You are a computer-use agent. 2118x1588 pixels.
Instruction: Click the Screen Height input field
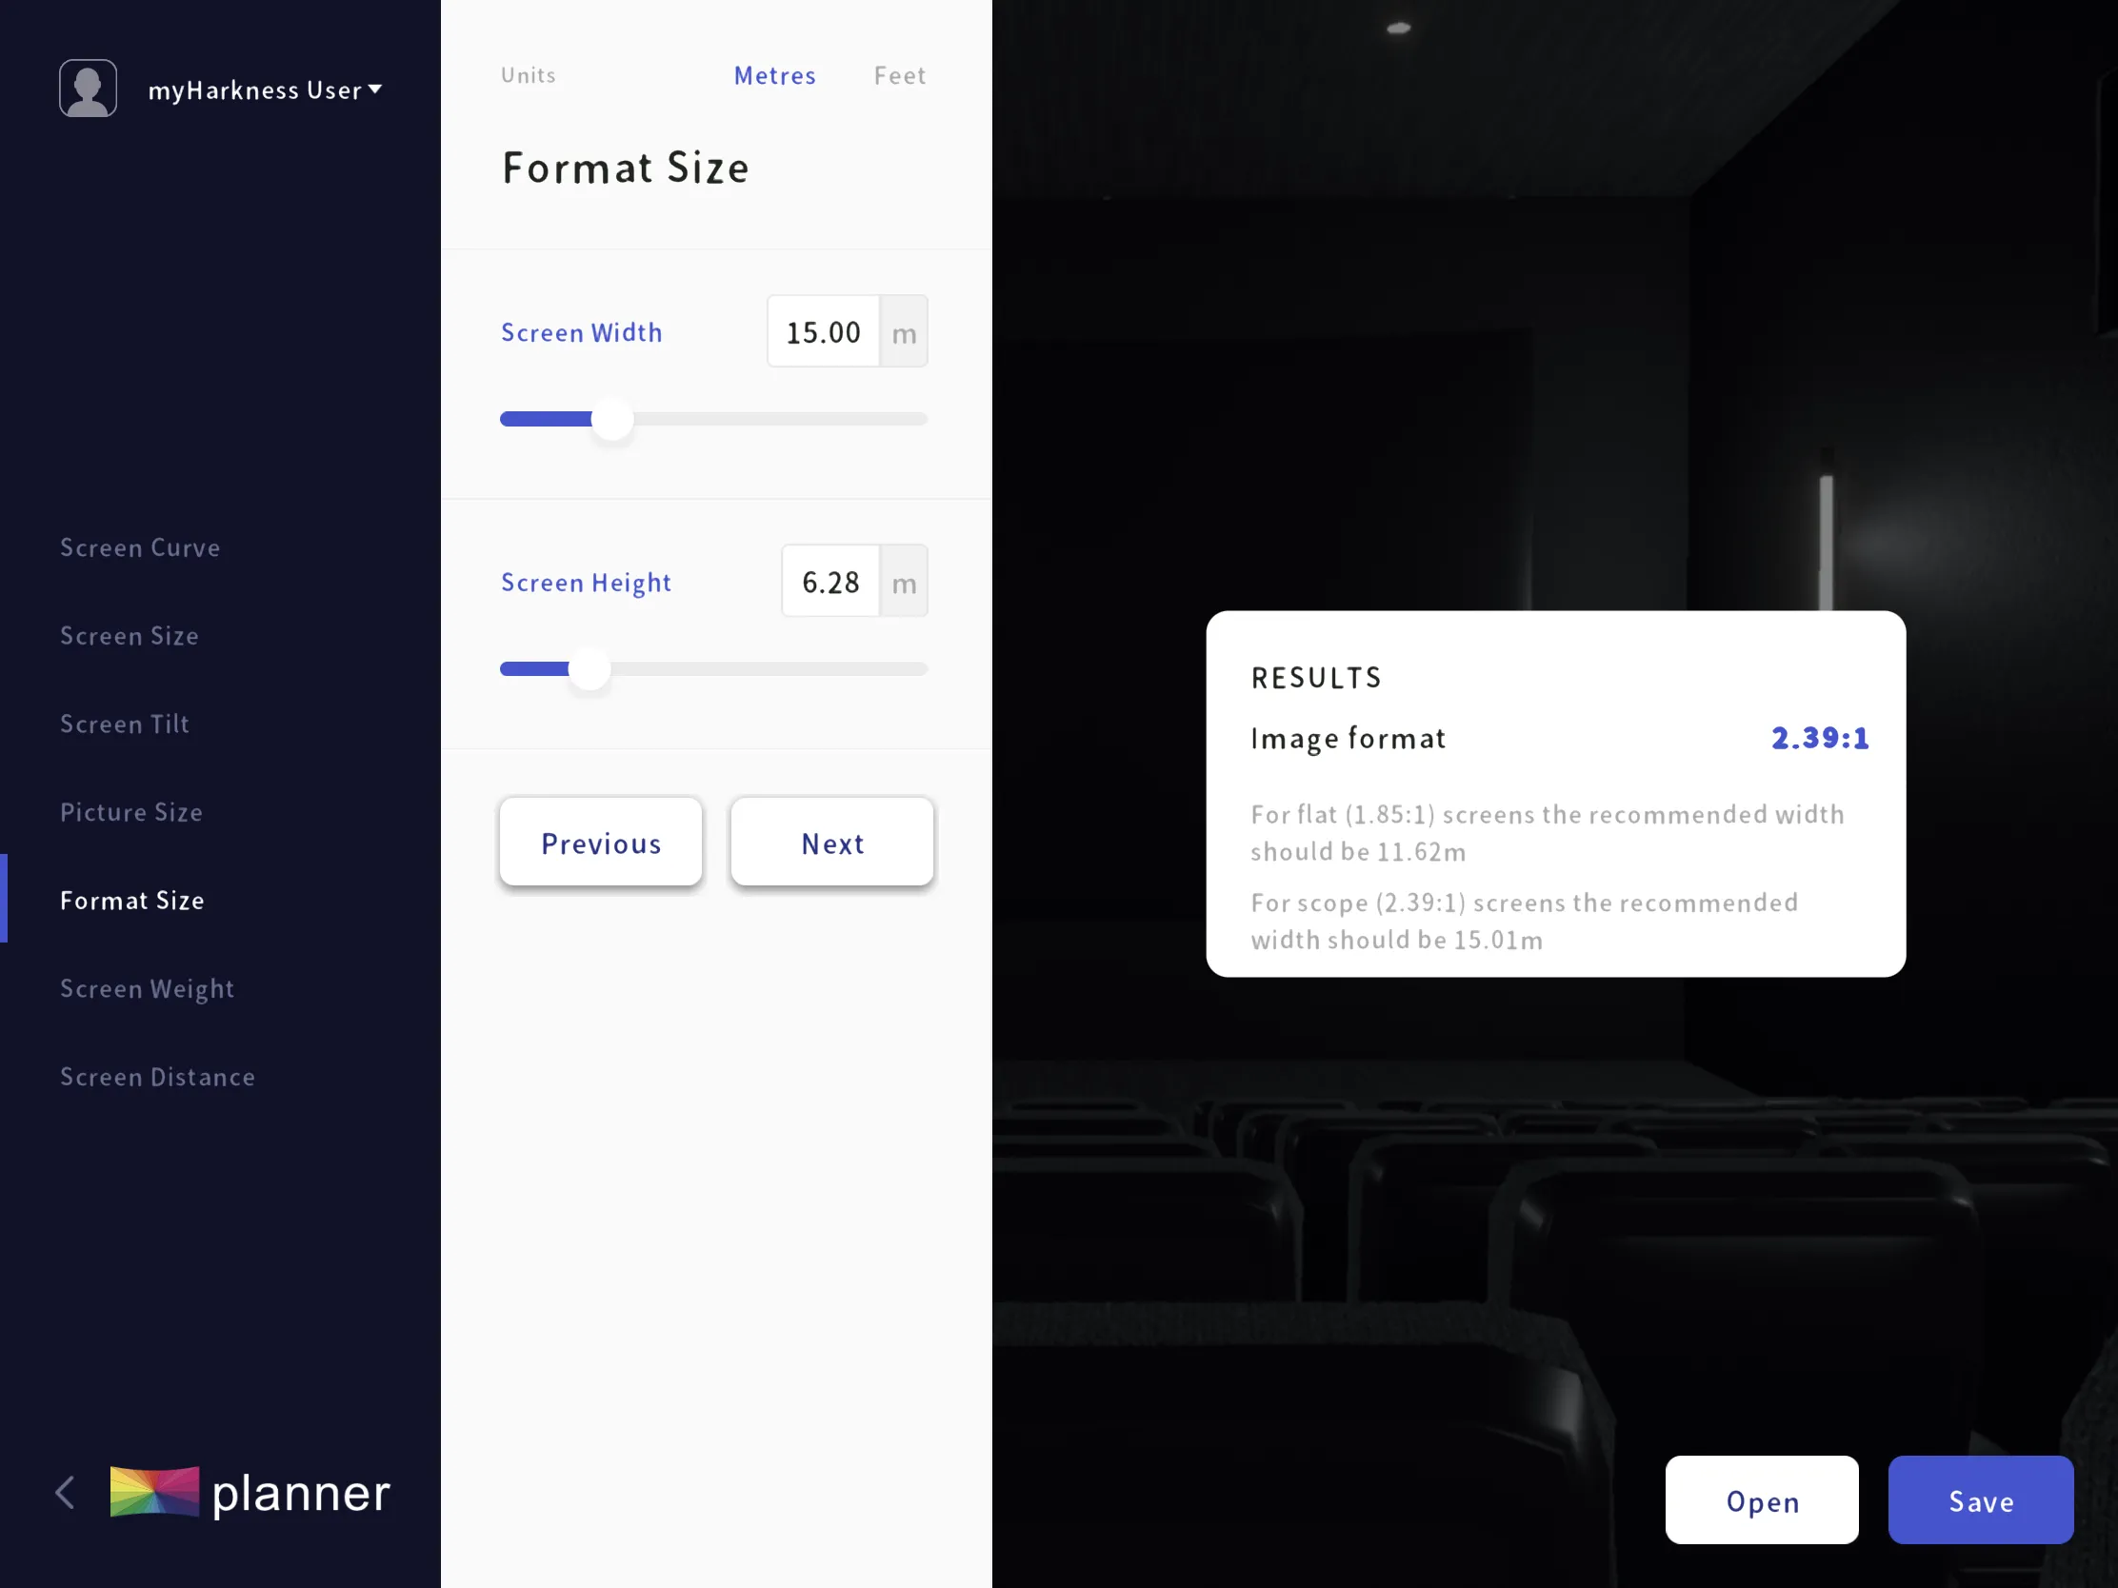click(x=834, y=581)
